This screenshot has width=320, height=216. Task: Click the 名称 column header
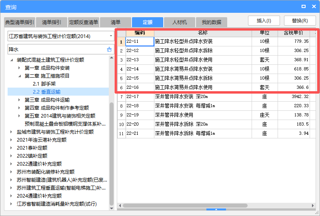[203, 33]
